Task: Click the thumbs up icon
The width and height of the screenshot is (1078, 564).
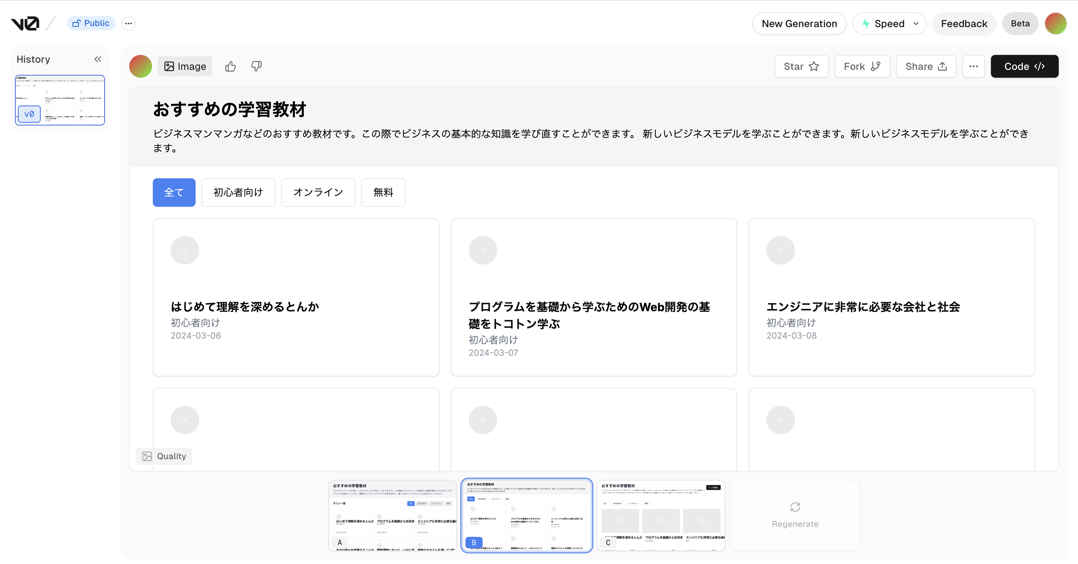Action: coord(230,66)
